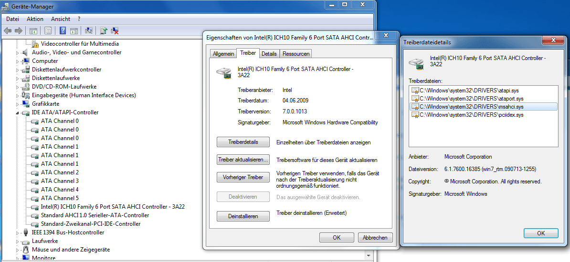Click the Forward arrow in Geräte-Manager toolbar
This screenshot has width=570, height=262.
point(19,31)
